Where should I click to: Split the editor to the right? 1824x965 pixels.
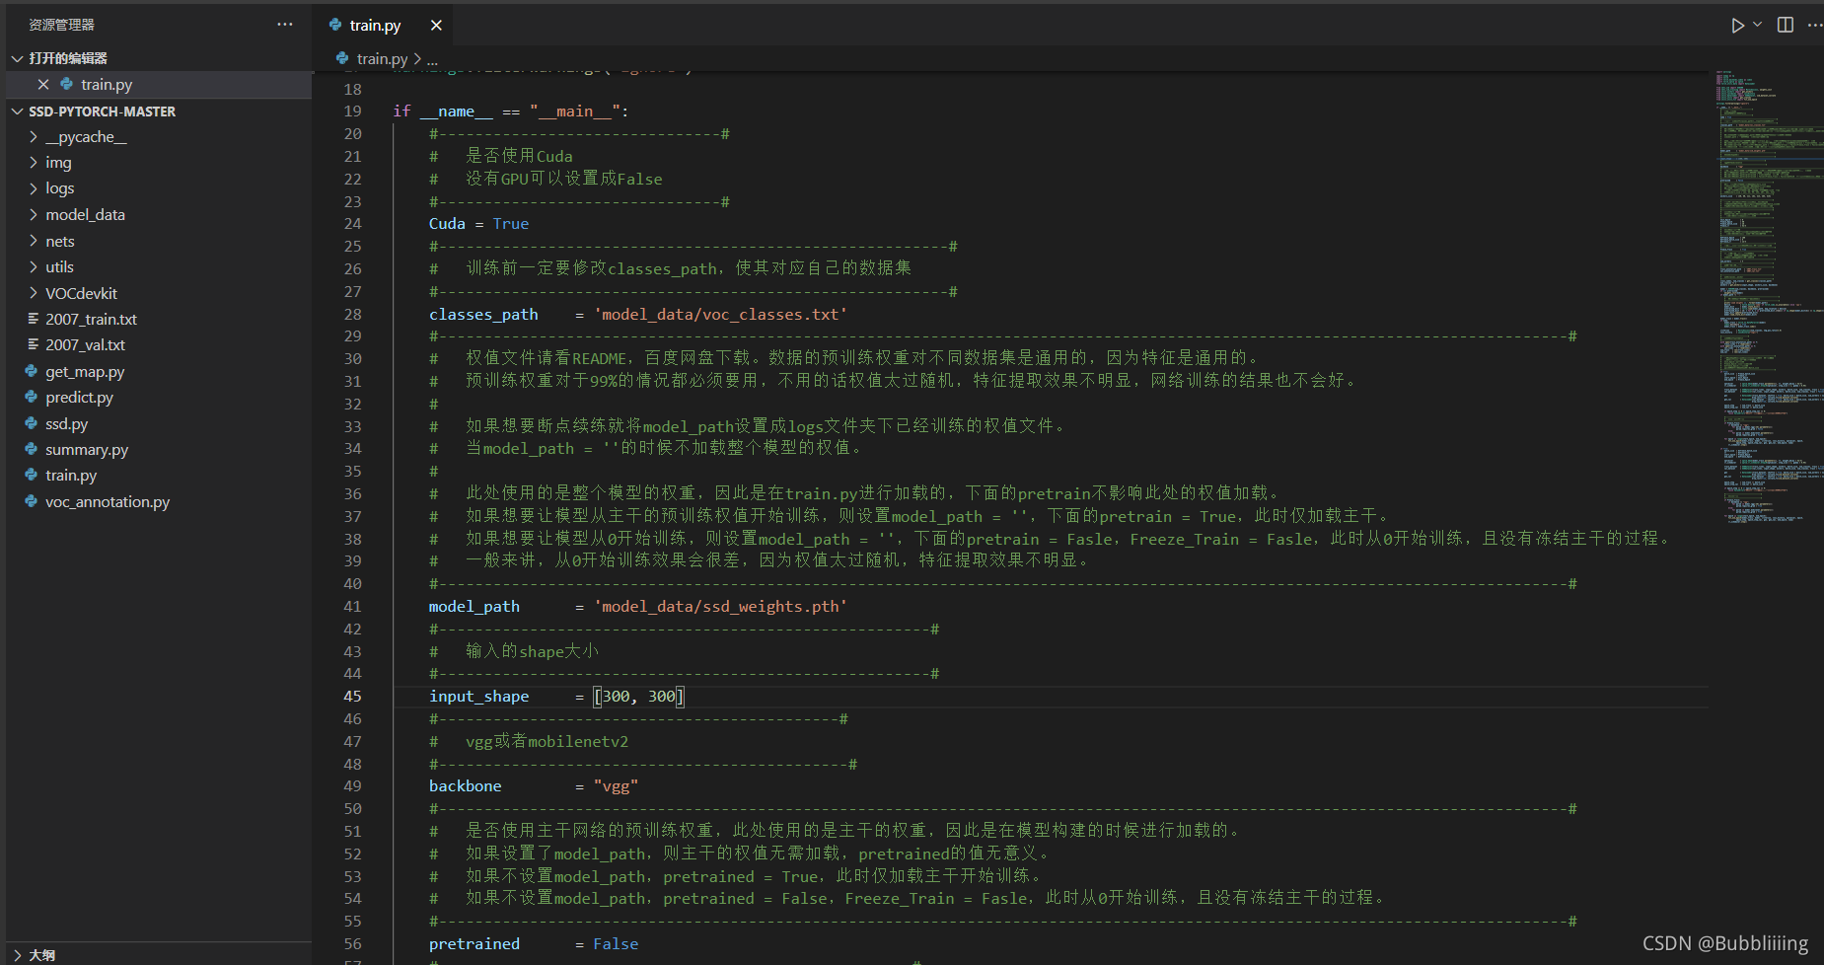tap(1786, 25)
